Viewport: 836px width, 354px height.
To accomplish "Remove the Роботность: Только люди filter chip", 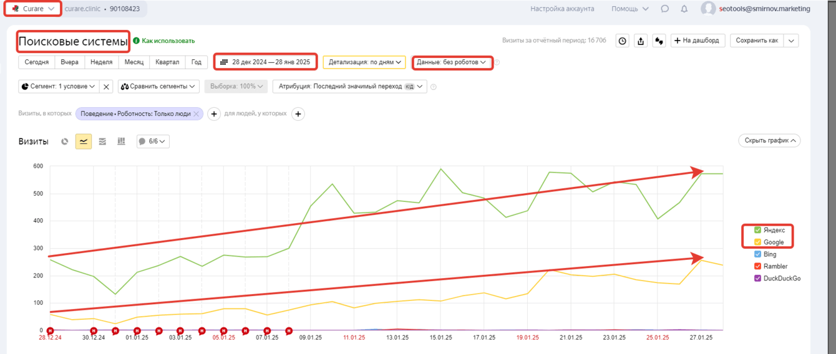I will (x=196, y=114).
